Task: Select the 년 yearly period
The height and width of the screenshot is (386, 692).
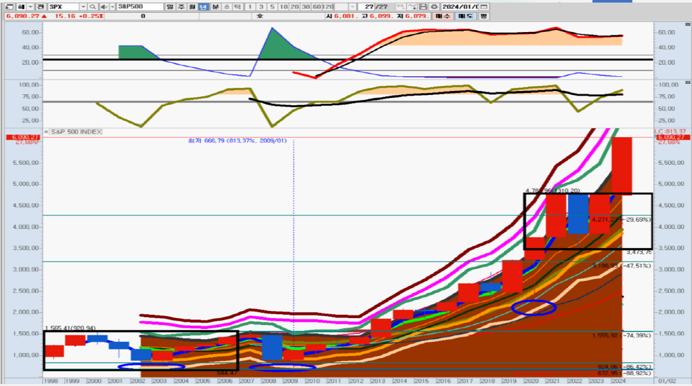Action: (x=203, y=7)
